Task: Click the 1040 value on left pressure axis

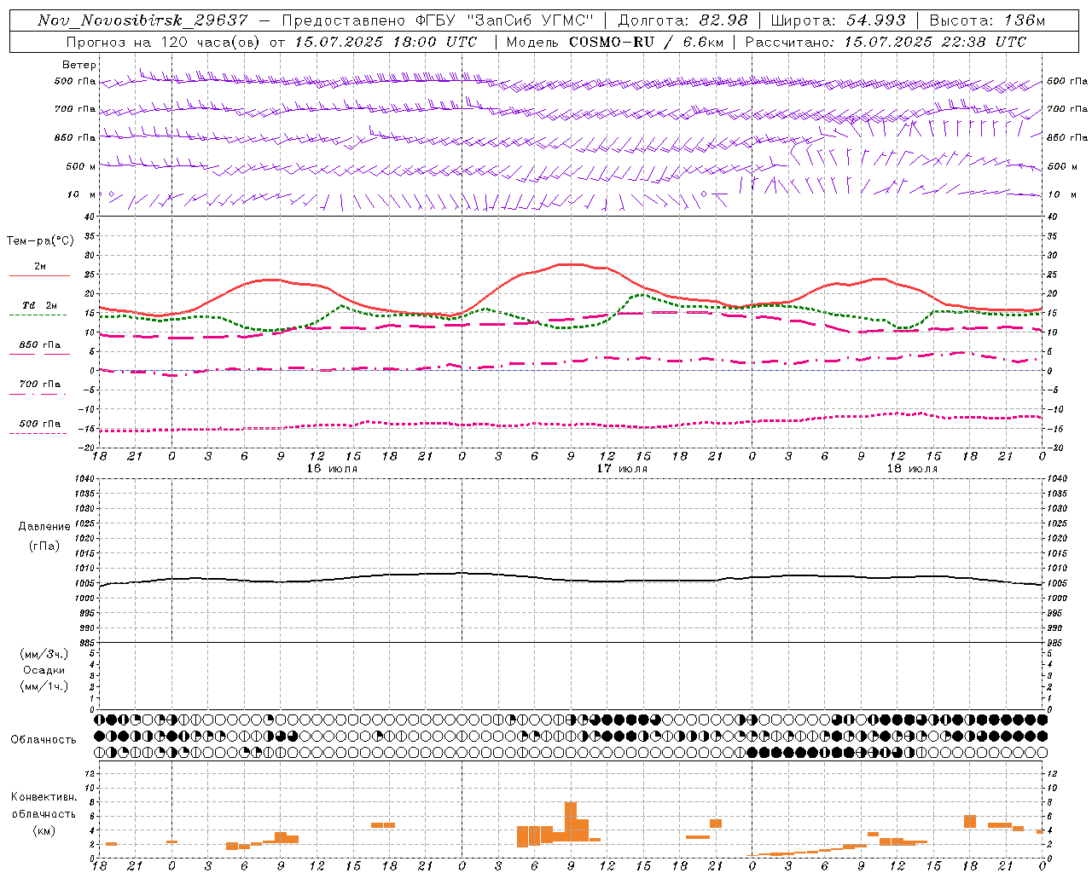Action: point(83,479)
